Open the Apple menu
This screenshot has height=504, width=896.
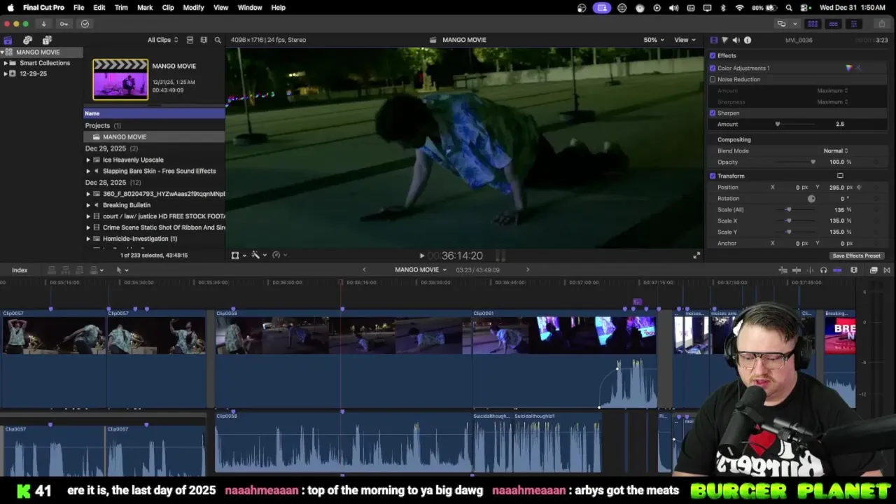10,8
